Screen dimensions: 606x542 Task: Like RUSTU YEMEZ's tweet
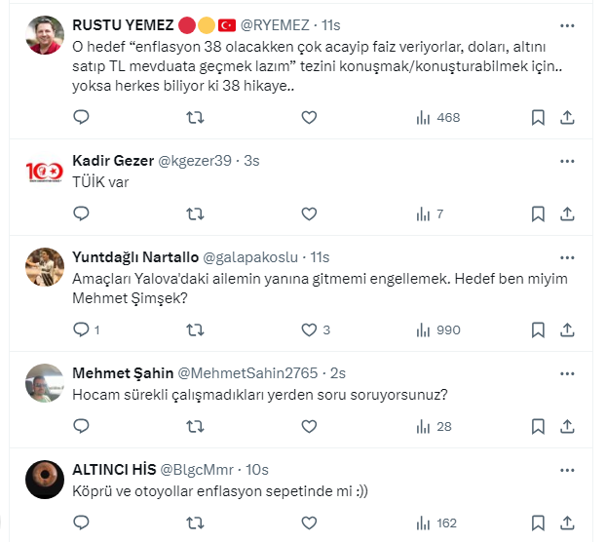(309, 117)
